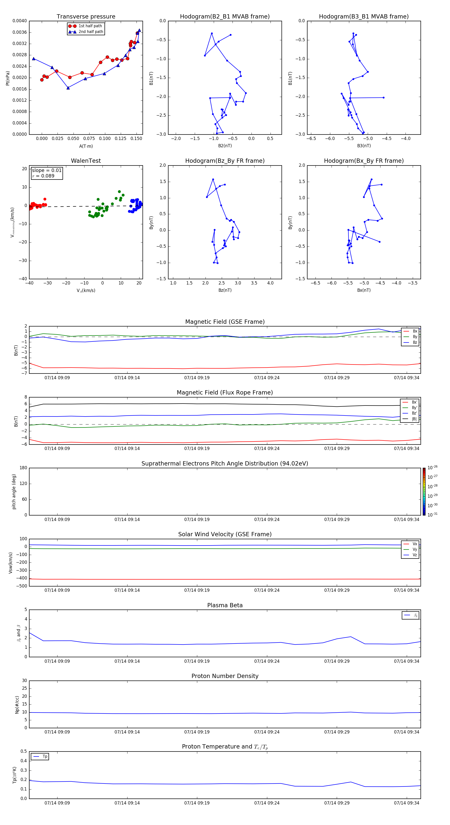Click Bz' legend entry in Flux Rope panel

(x=410, y=413)
